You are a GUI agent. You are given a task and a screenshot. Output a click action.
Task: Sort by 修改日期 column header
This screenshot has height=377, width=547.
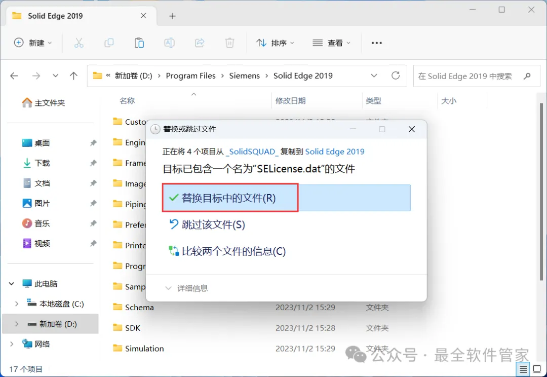(291, 101)
